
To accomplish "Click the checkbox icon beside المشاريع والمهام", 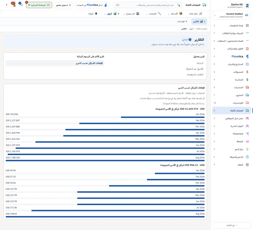I will [x=247, y=64].
